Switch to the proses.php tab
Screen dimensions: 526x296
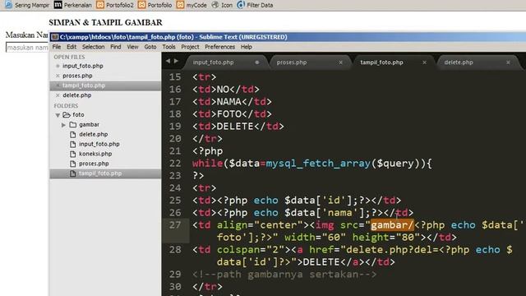[292, 62]
